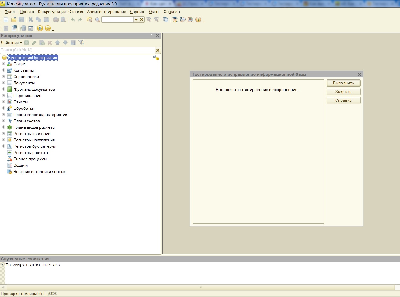400x297 pixels.
Task: Click the Delete object X icon
Action: click(x=50, y=43)
